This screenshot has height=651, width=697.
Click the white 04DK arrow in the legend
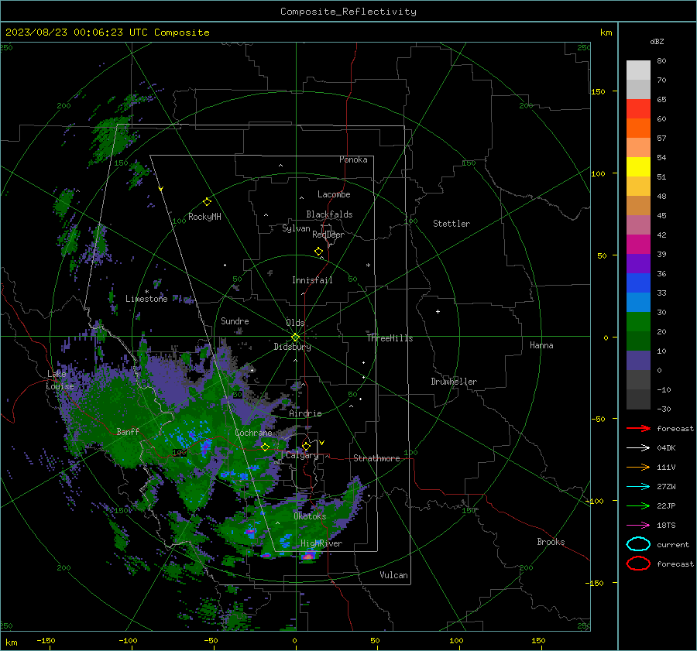coord(638,448)
